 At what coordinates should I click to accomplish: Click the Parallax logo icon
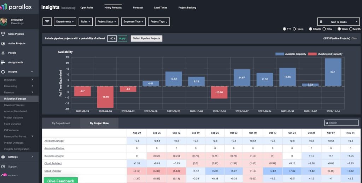tap(4, 7)
